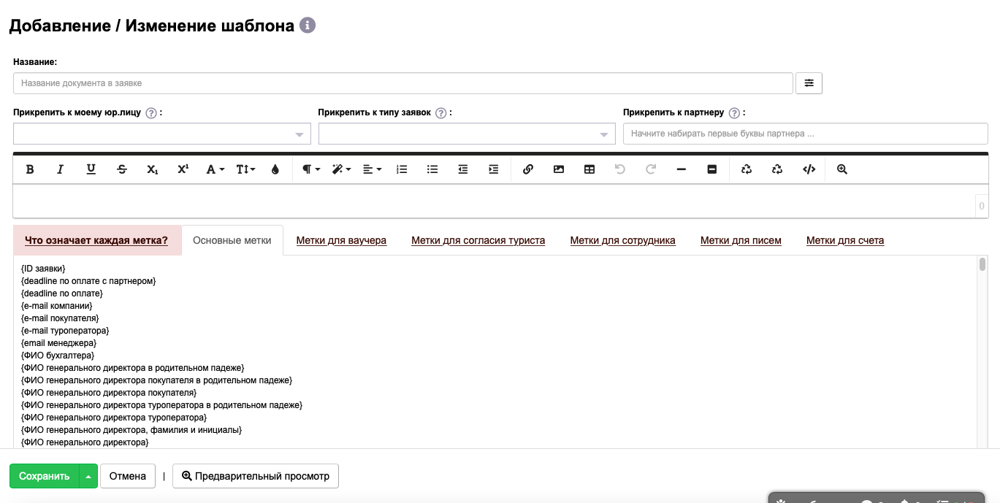Insert a hyperlink in the editor

[528, 169]
